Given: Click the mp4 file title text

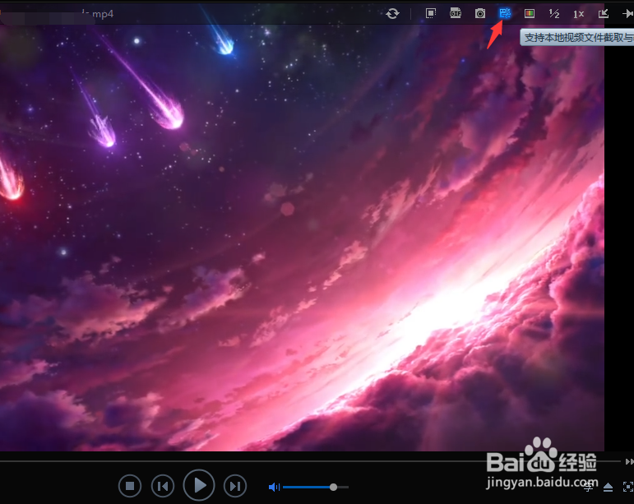Looking at the screenshot, I should pos(98,14).
